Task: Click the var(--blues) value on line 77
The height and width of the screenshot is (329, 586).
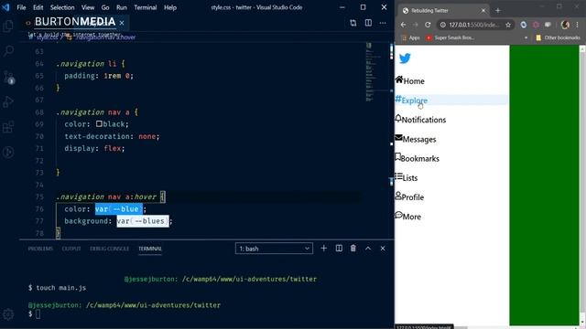Action: [x=143, y=221]
